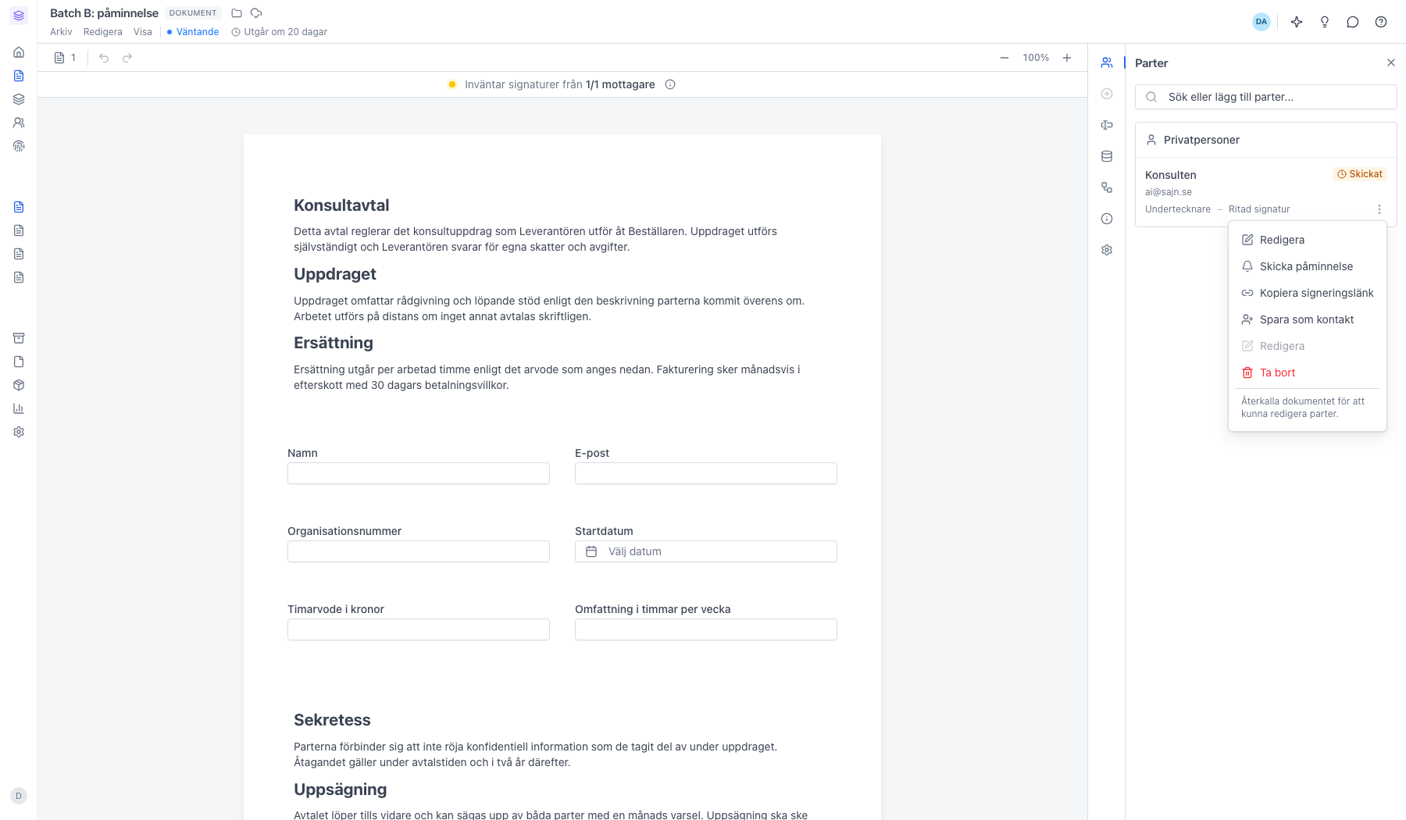This screenshot has width=1406, height=820.
Task: Open the Redigera menu in header
Action: coord(103,32)
